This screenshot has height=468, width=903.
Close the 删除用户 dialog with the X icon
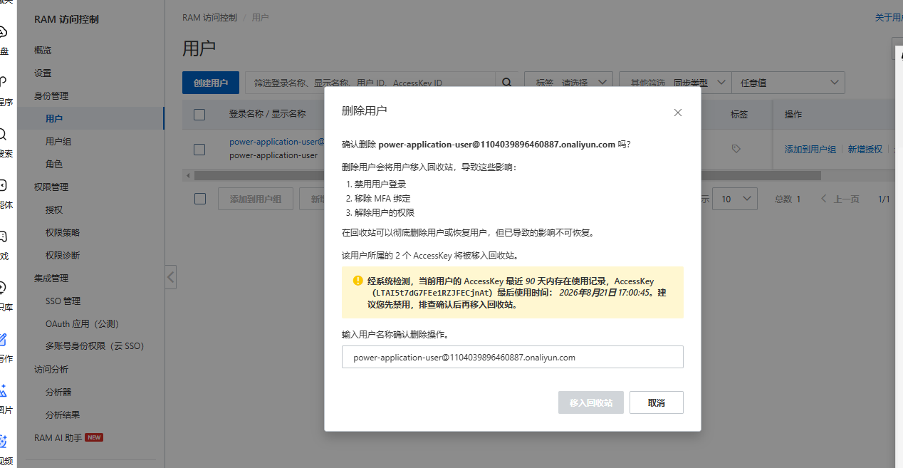678,113
